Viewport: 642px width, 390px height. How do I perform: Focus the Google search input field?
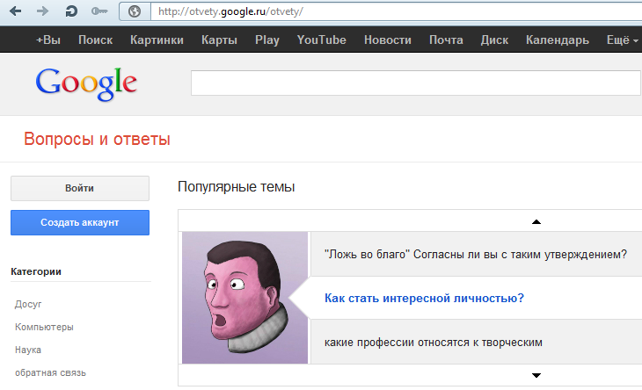[416, 83]
